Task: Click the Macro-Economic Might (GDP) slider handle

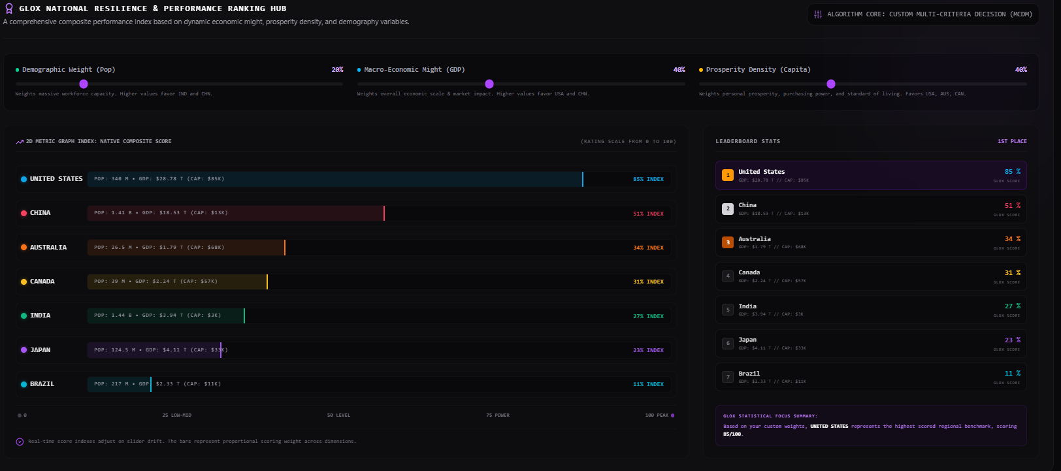Action: (x=489, y=84)
